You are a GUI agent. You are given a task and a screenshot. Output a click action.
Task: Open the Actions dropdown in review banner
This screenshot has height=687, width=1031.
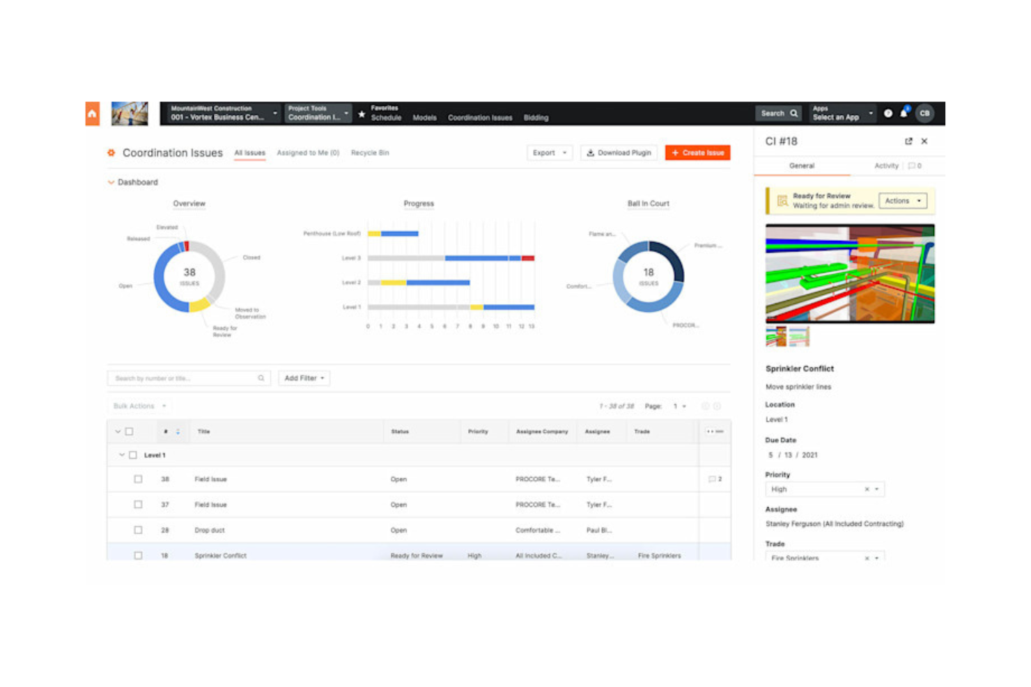[903, 200]
